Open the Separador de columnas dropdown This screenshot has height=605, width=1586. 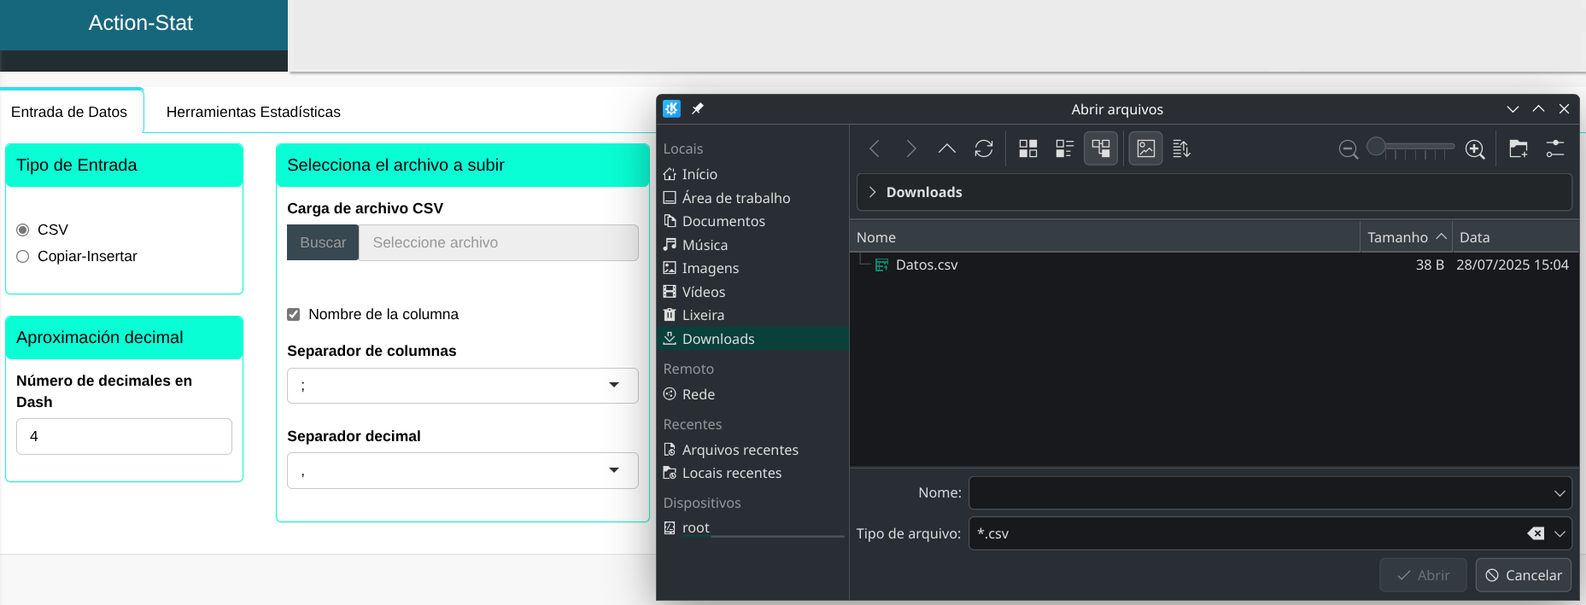(462, 386)
